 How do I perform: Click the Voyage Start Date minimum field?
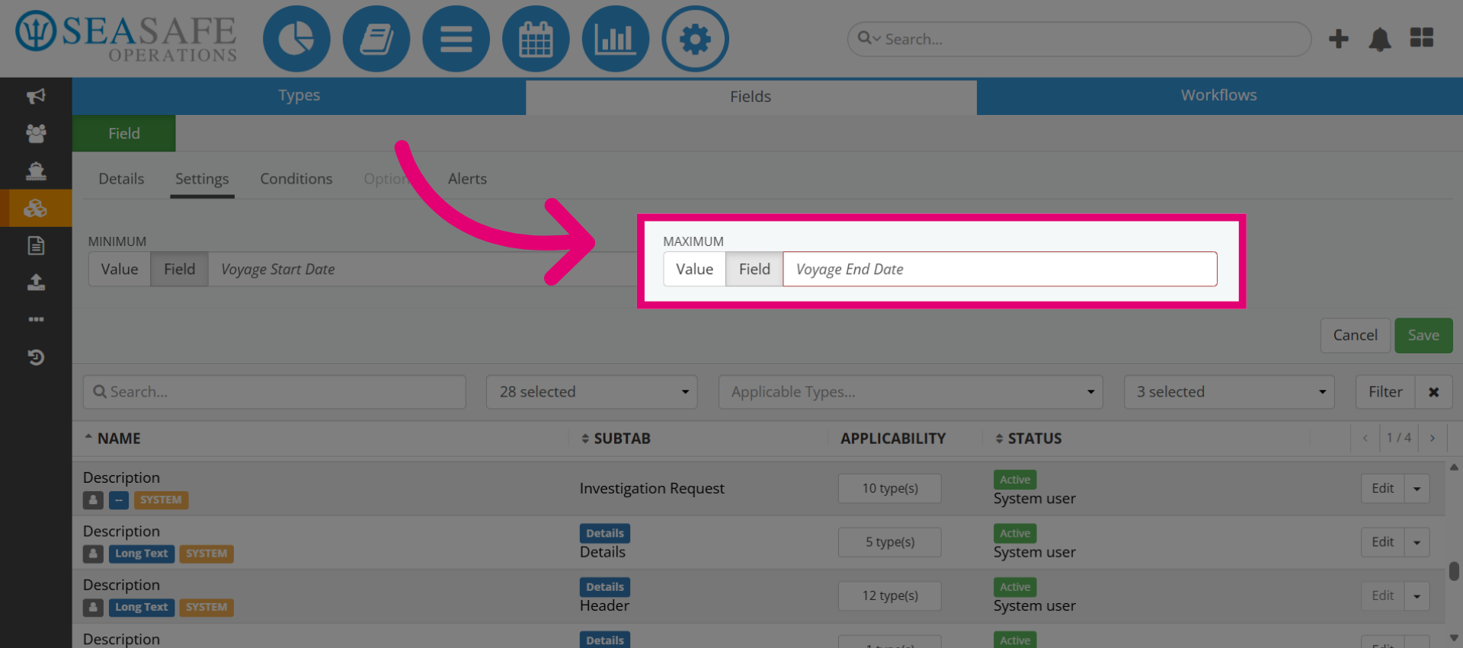(421, 270)
